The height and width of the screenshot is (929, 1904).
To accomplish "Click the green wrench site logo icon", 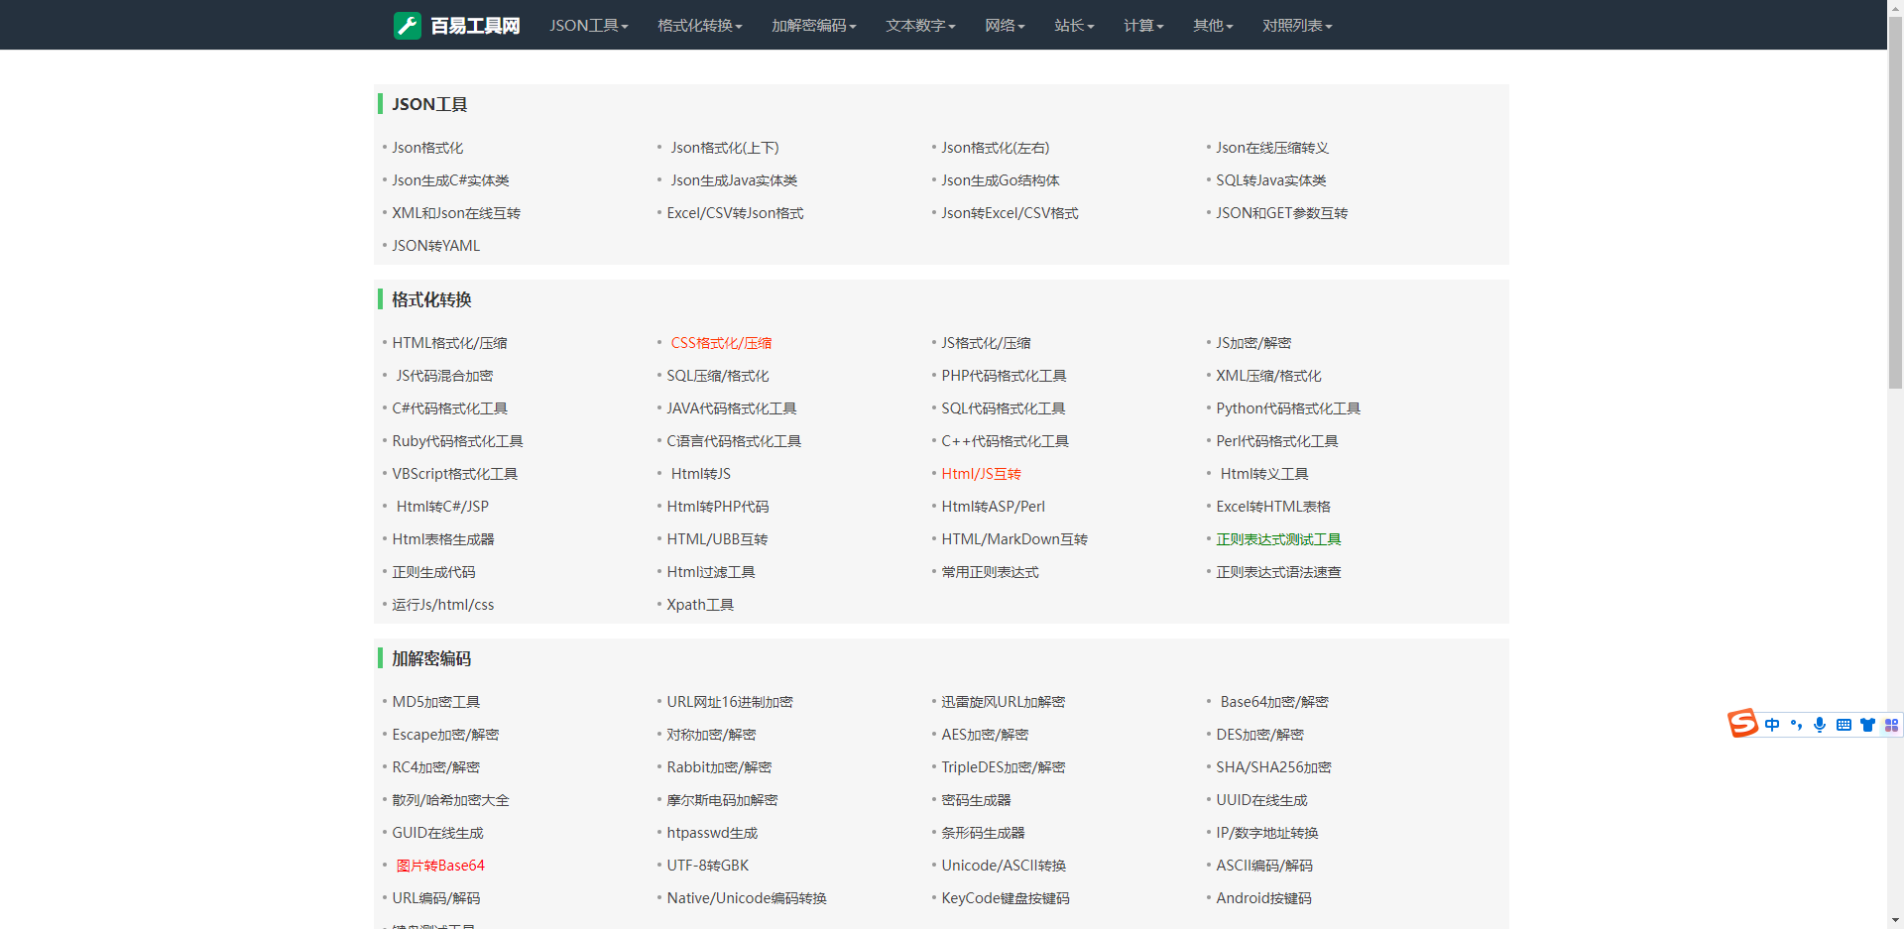I will (x=407, y=25).
